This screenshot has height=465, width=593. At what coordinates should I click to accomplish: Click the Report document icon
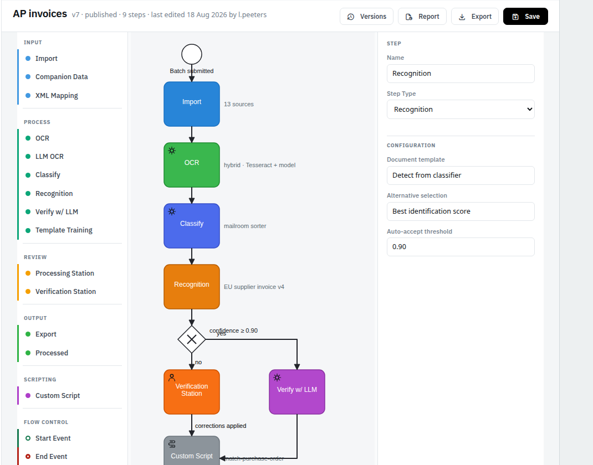[409, 17]
